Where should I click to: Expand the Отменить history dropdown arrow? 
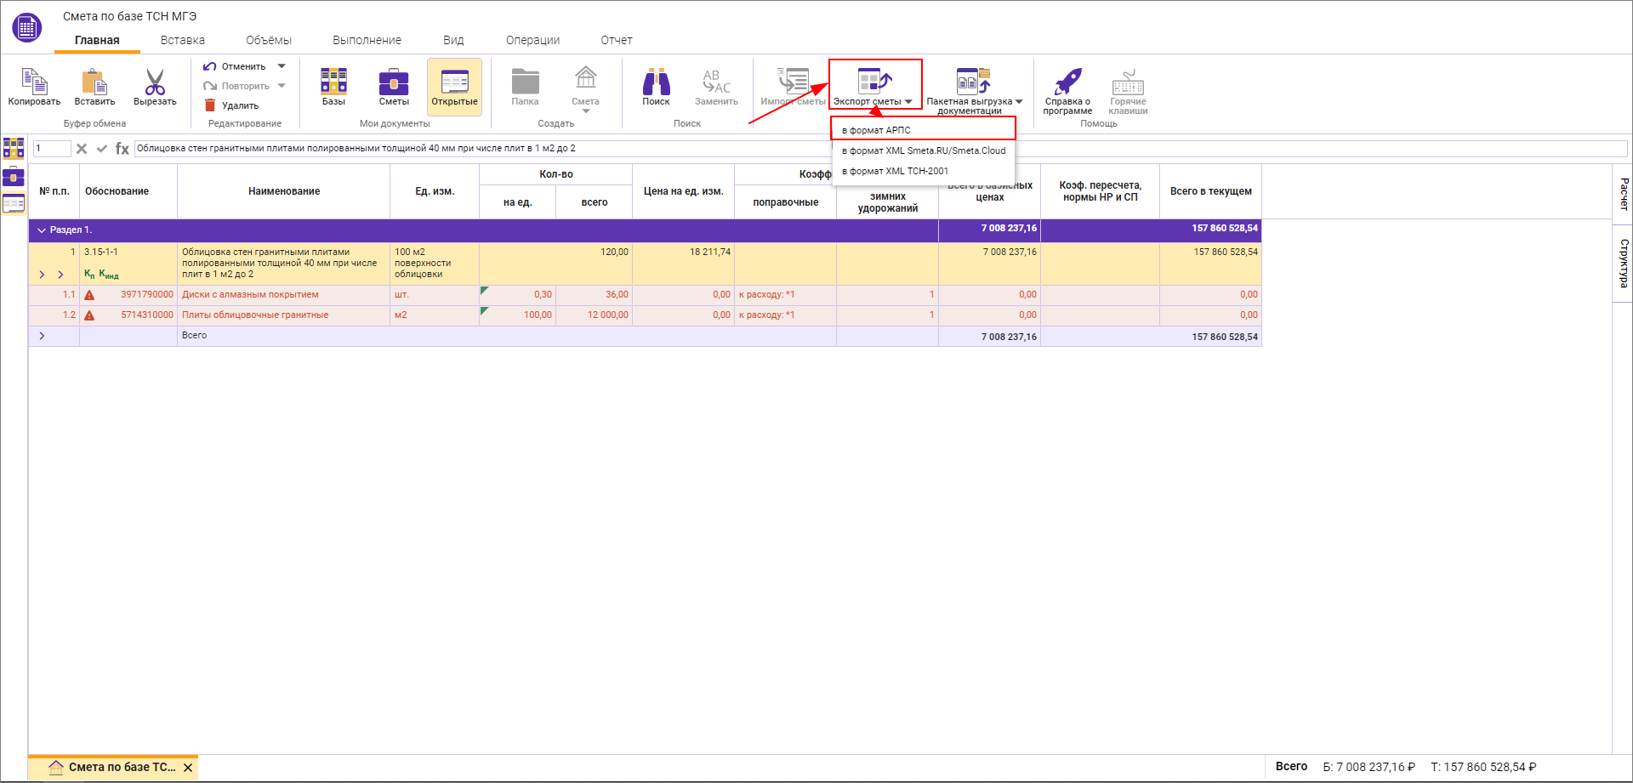[282, 66]
